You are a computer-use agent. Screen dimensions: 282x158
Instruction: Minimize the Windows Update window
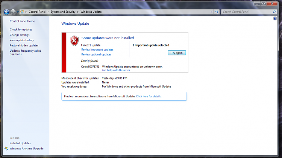pos(257,3)
